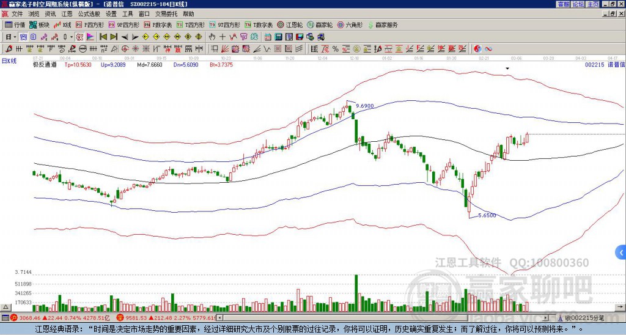Jump to first bar arrow icon
The width and height of the screenshot is (626, 335).
tap(103, 37)
